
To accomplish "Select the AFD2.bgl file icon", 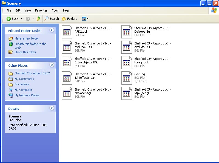I will coord(67,32).
